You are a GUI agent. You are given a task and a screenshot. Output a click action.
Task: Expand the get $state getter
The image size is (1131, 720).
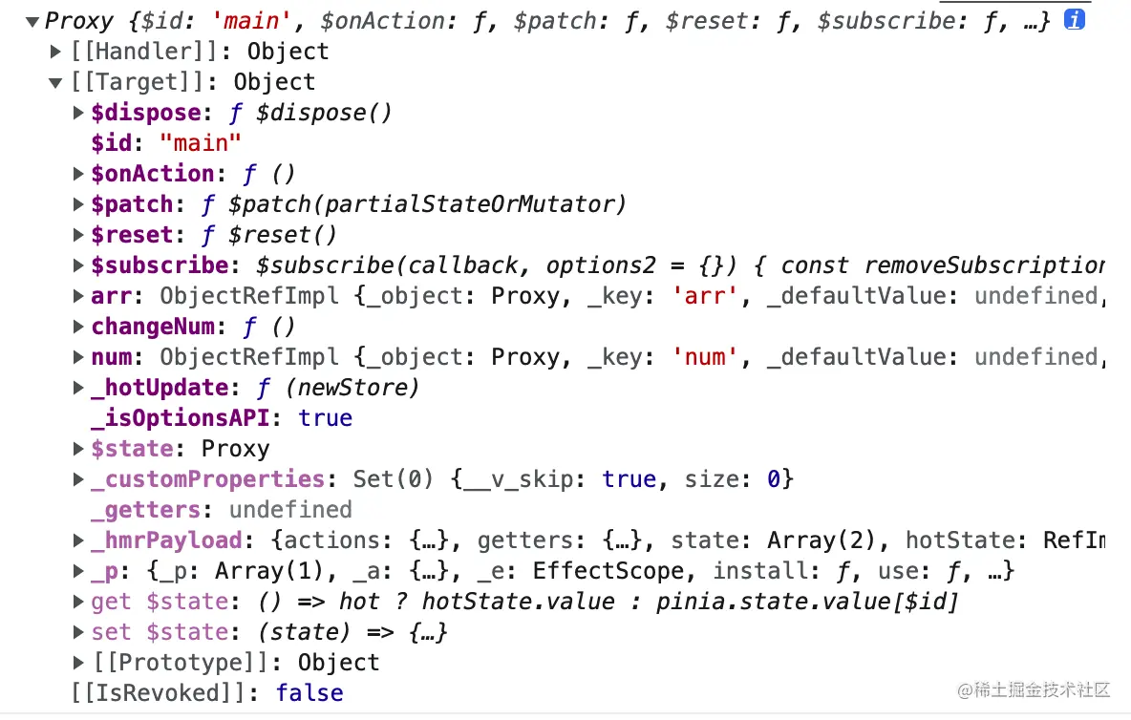[78, 601]
